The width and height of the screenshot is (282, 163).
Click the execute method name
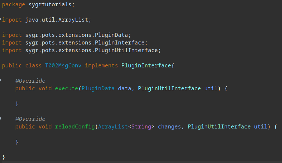point(66,89)
